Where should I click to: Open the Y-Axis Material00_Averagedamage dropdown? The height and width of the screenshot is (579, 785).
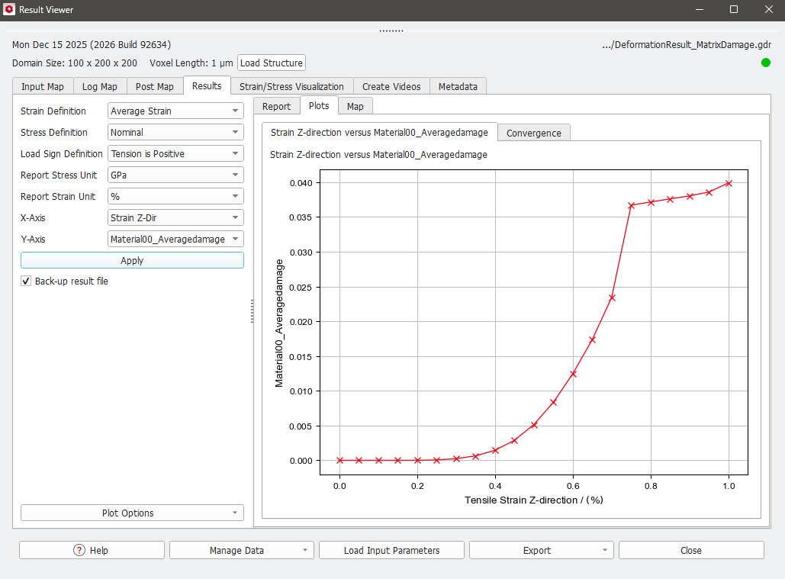175,240
